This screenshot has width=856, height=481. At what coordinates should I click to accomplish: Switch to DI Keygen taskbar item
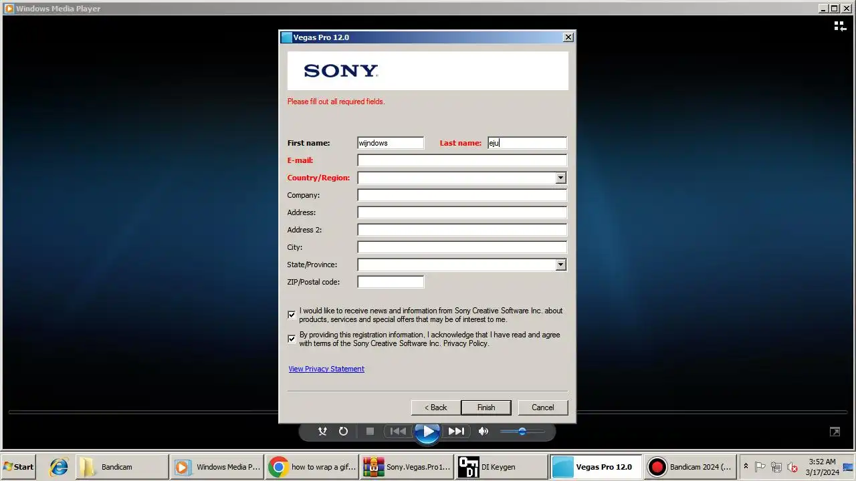[x=502, y=467]
